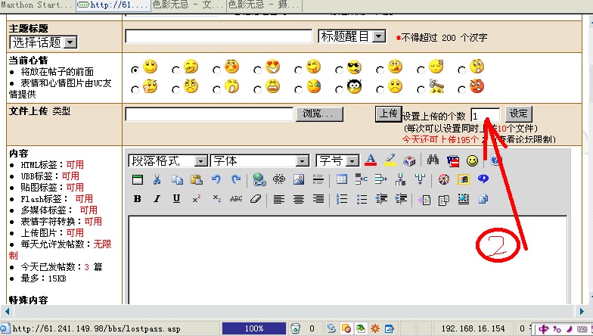Click the font color red A swatch

[371, 160]
